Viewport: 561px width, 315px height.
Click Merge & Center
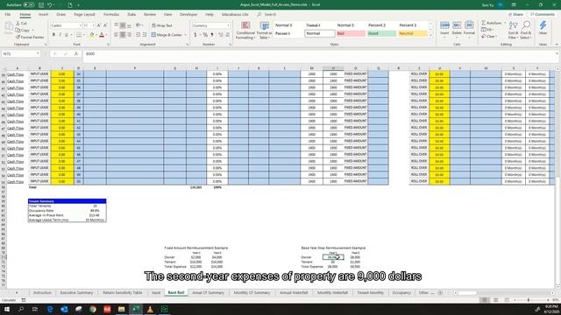pos(167,35)
